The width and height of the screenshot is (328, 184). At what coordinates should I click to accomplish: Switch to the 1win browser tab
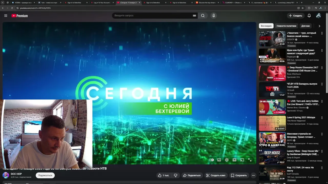(49, 3)
